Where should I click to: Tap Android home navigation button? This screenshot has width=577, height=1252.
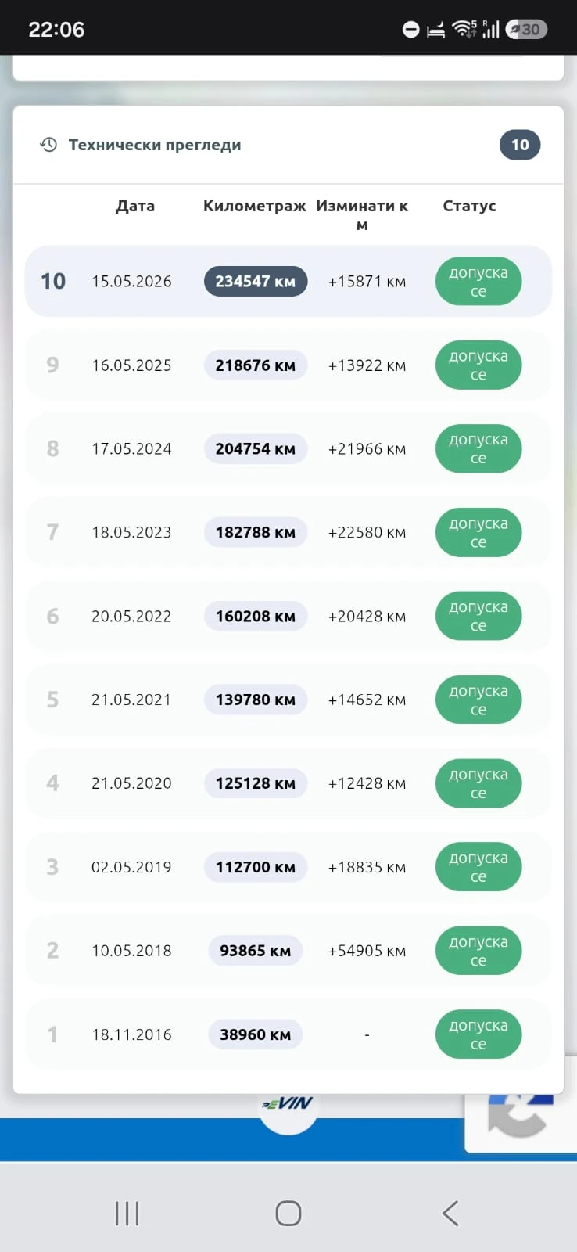pyautogui.click(x=288, y=1214)
